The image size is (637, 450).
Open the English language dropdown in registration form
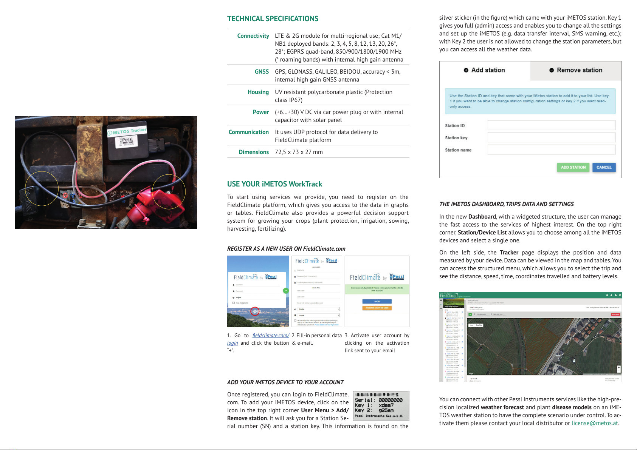[x=318, y=309]
